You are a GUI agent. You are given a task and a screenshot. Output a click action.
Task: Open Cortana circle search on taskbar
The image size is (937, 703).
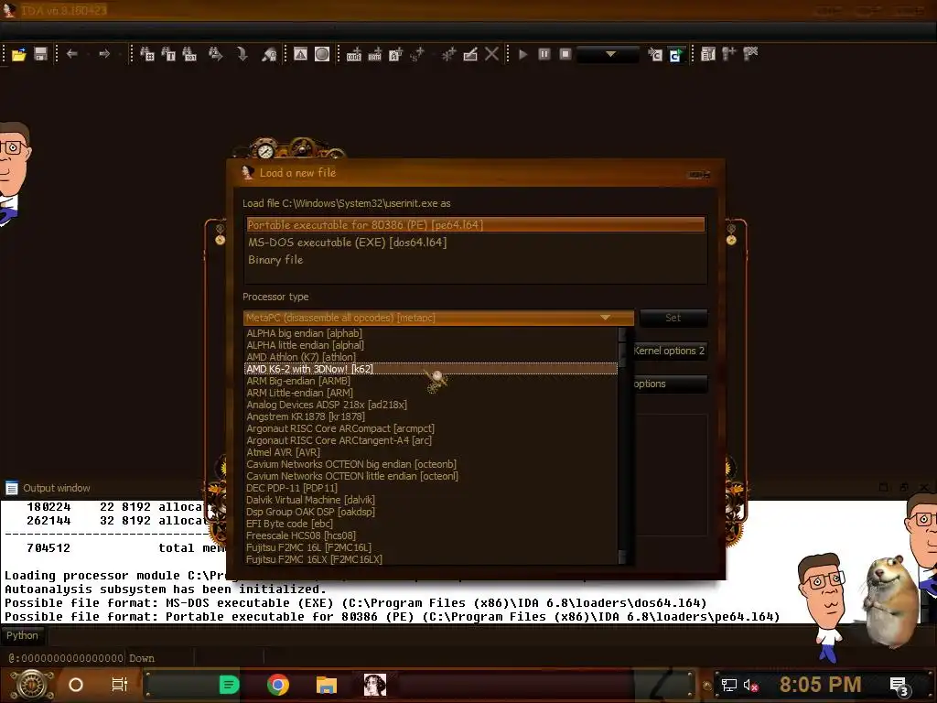76,685
